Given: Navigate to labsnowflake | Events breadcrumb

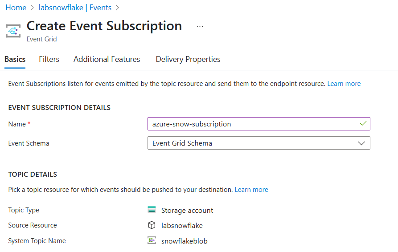Looking at the screenshot, I should 75,8.
